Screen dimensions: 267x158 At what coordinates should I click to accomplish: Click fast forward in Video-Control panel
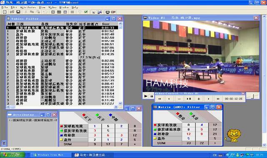(218, 99)
